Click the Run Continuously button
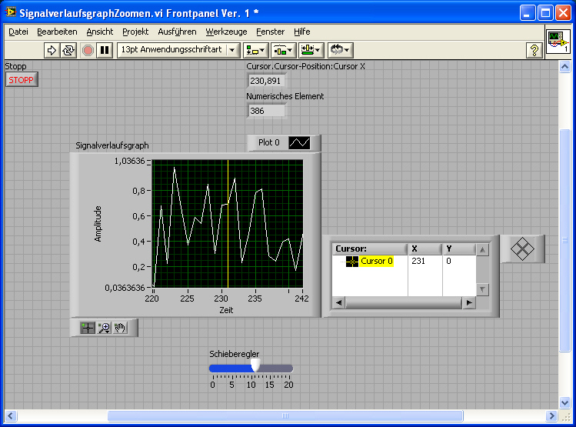 coord(68,50)
